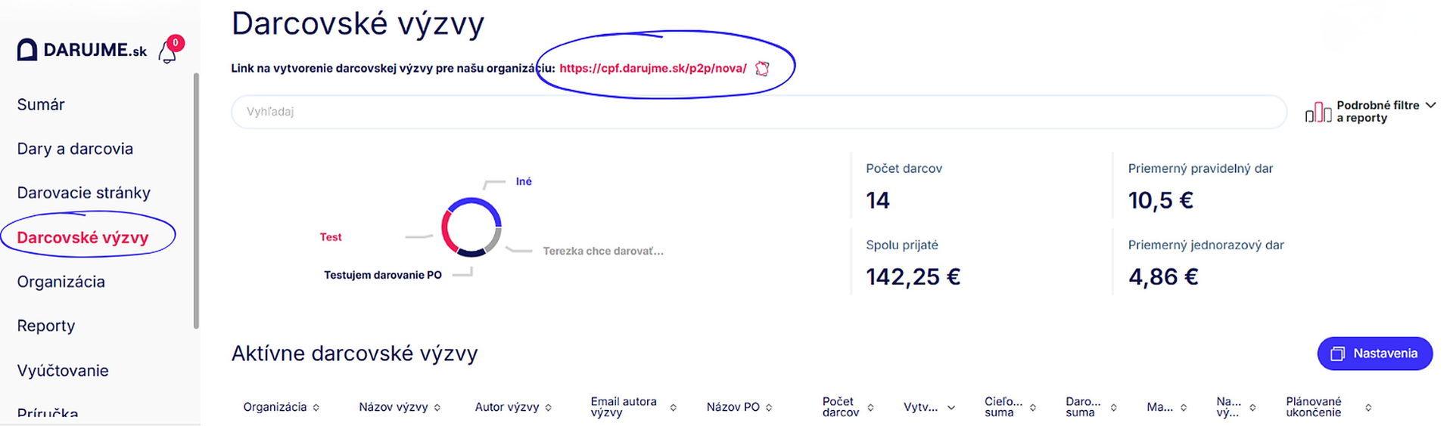The height and width of the screenshot is (426, 1453).
Task: Open the cpf.darujme.sk/p2p/nova link
Action: pos(653,68)
